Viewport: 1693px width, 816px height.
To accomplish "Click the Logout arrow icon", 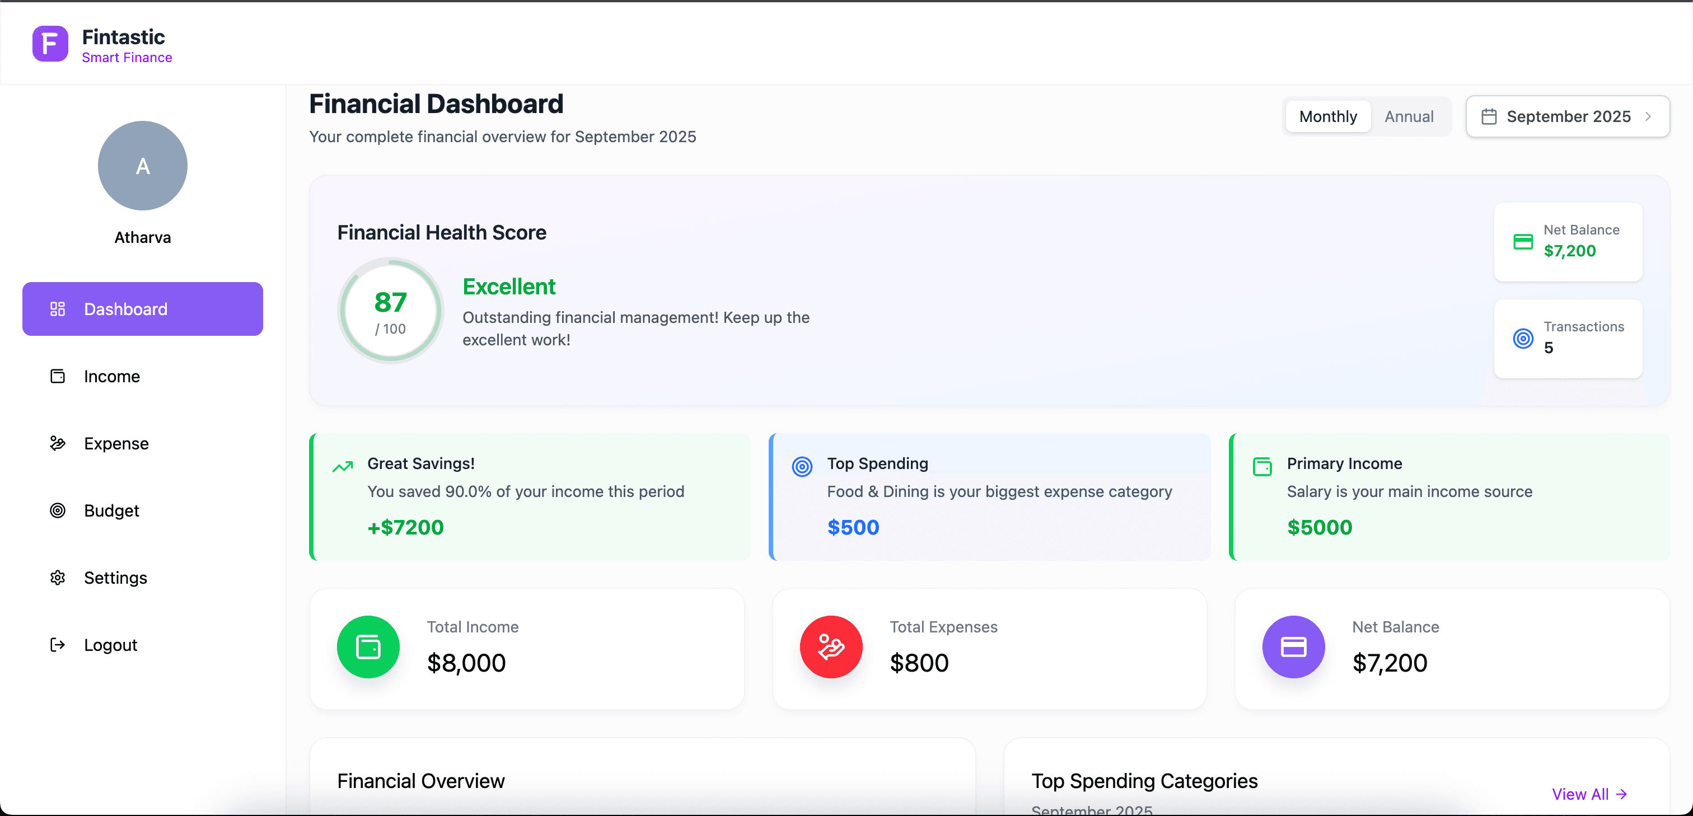I will [58, 645].
